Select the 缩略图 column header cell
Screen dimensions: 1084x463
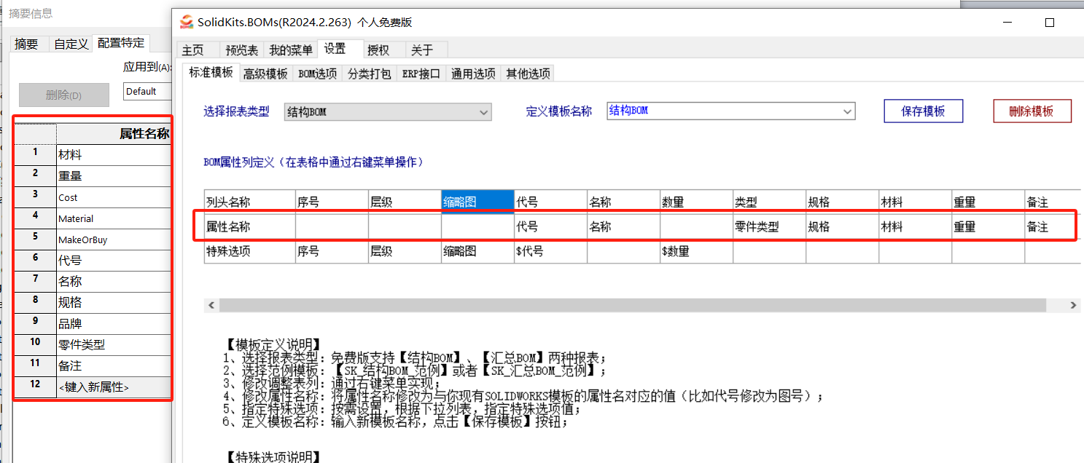point(476,199)
